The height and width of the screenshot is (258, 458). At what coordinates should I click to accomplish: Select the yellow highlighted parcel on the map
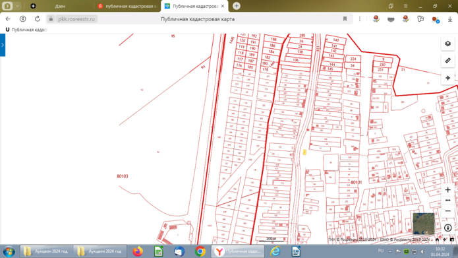pyautogui.click(x=304, y=152)
